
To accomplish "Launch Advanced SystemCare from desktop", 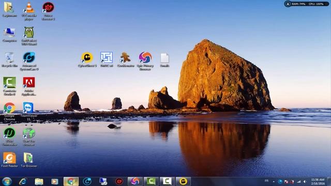I will 29,61.
